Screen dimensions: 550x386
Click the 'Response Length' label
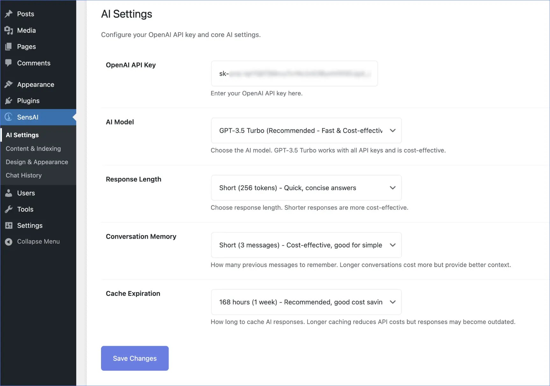134,179
